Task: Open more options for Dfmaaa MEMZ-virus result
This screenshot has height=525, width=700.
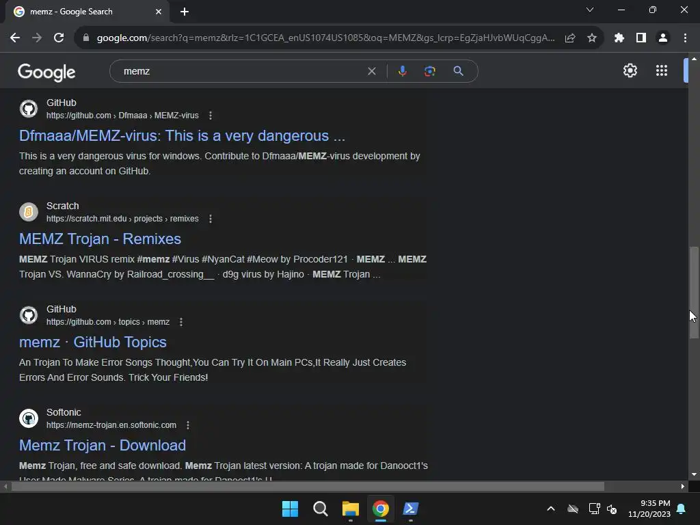Action: 211,116
